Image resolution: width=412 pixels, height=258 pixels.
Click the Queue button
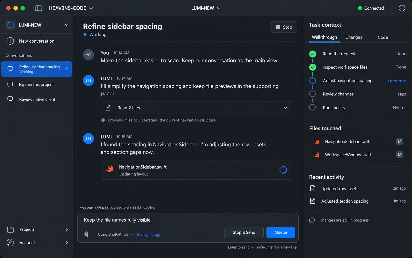pyautogui.click(x=281, y=232)
